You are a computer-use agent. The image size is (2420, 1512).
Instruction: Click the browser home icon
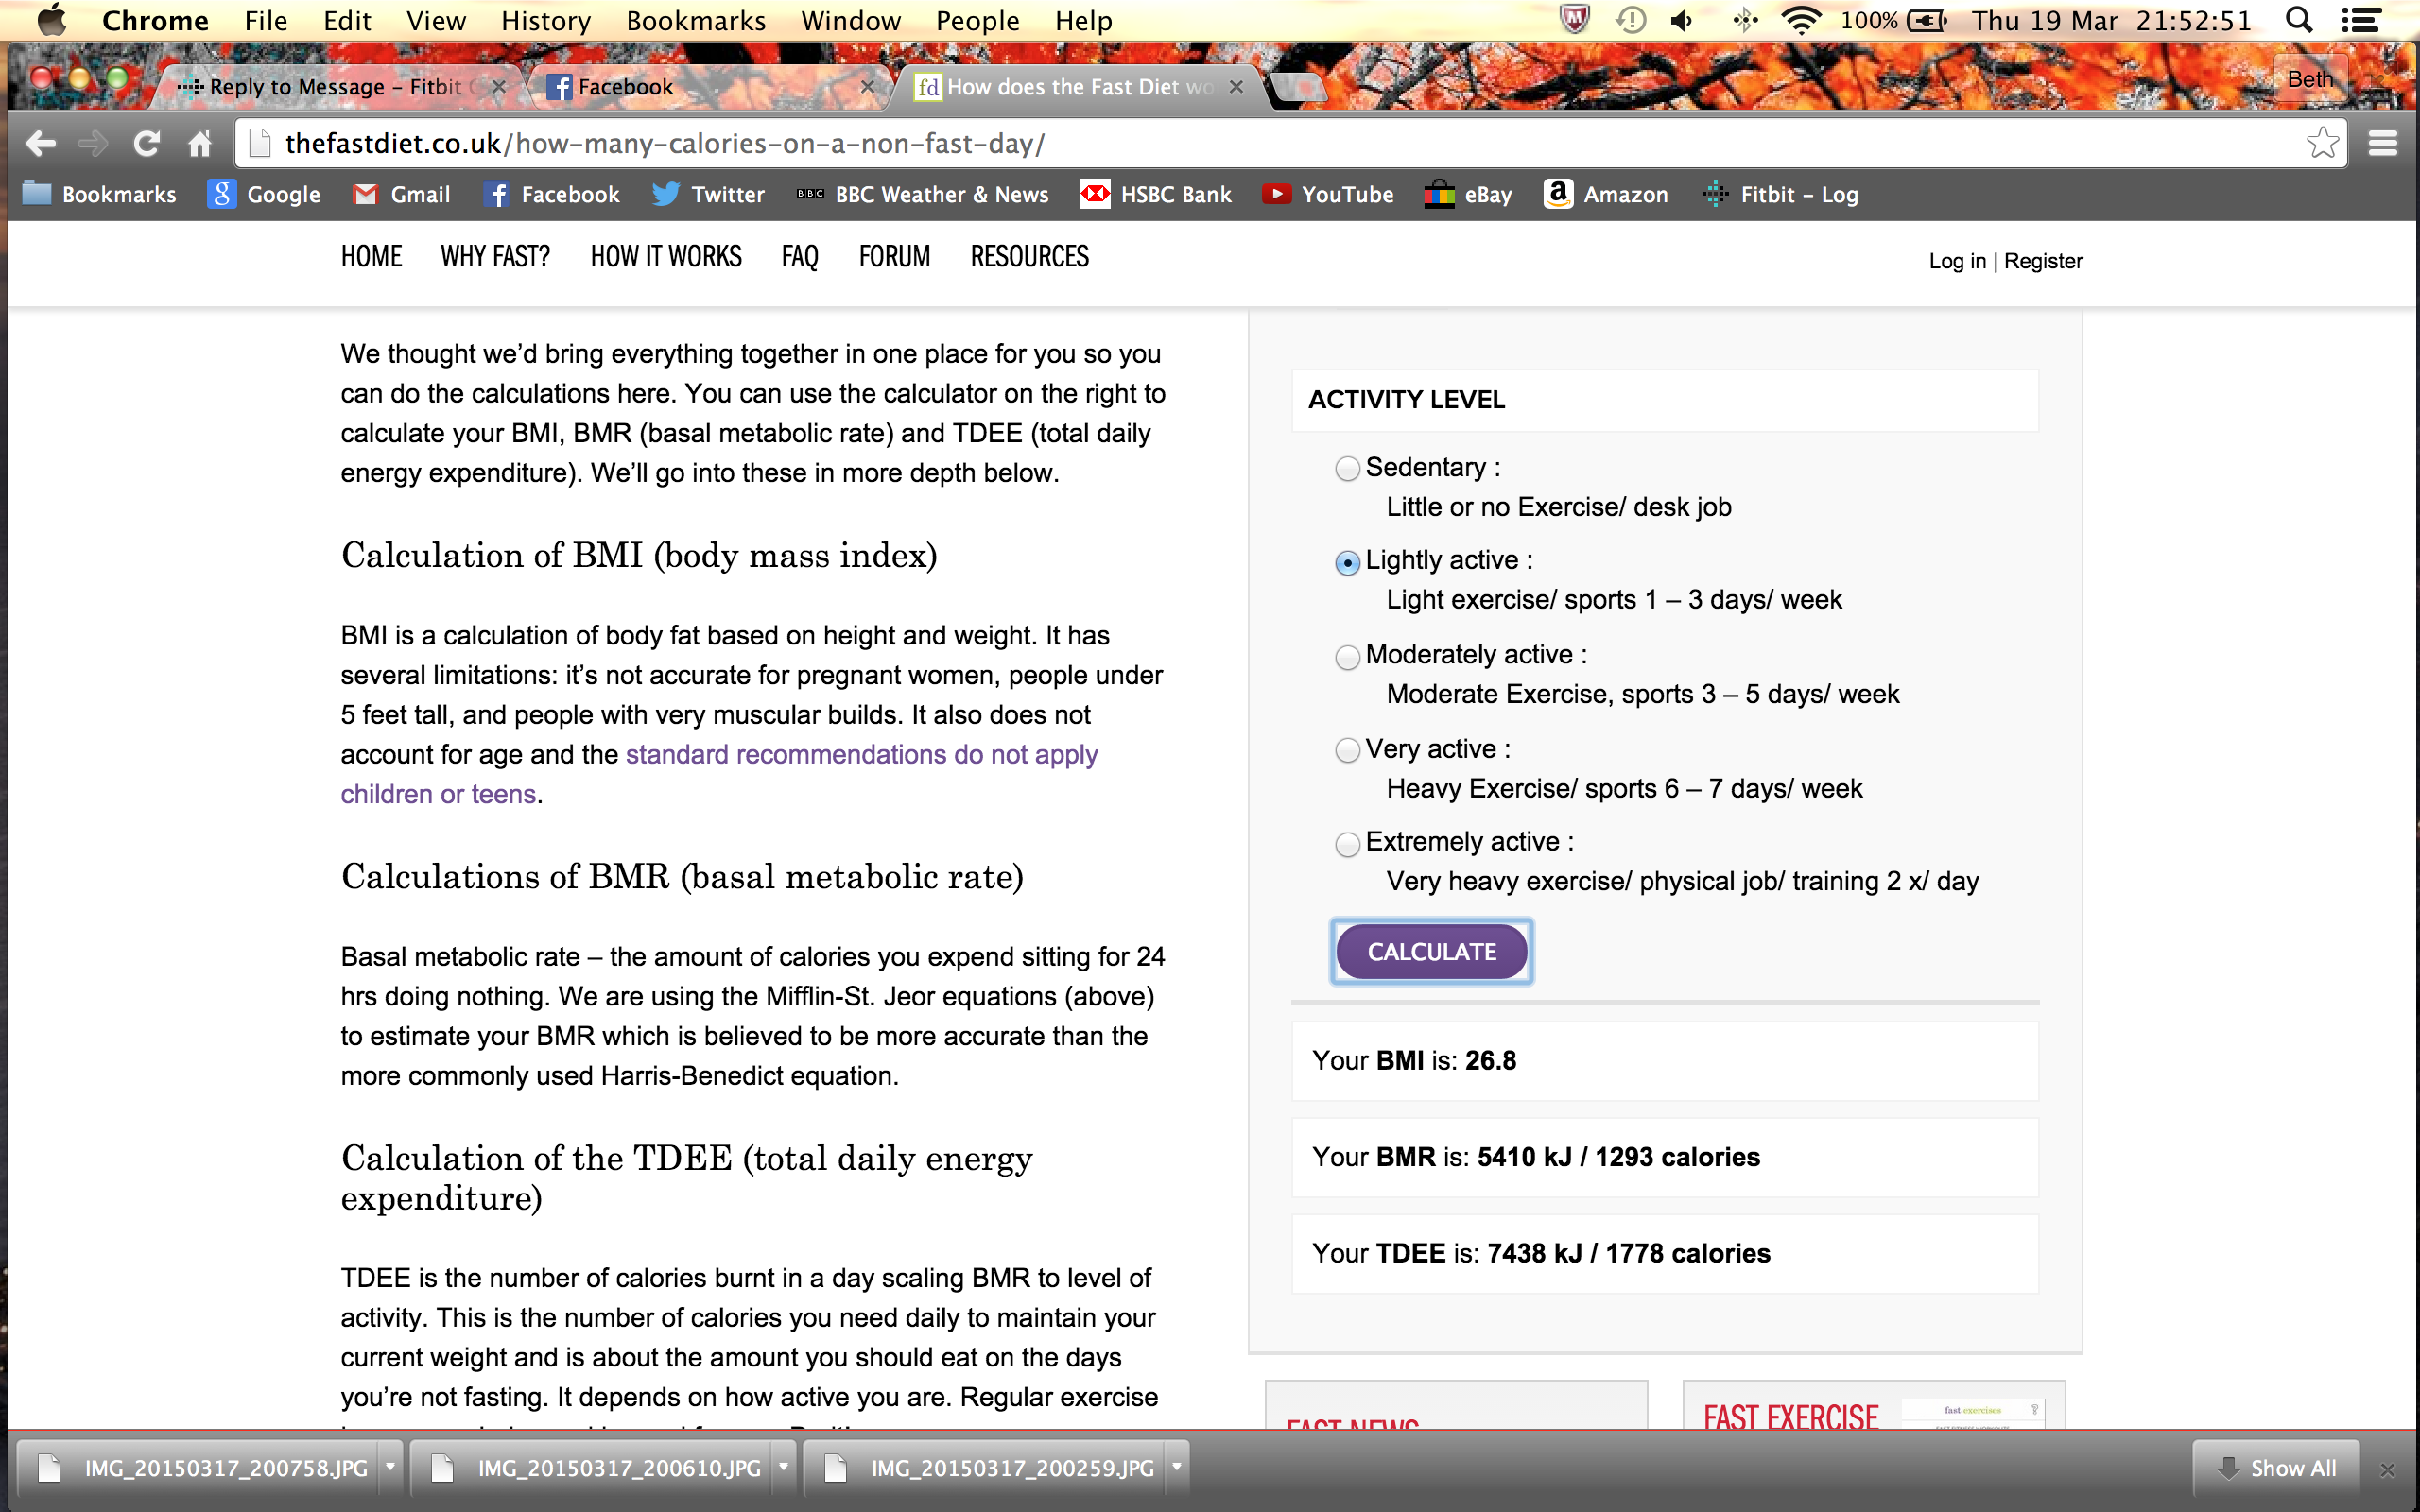(200, 144)
